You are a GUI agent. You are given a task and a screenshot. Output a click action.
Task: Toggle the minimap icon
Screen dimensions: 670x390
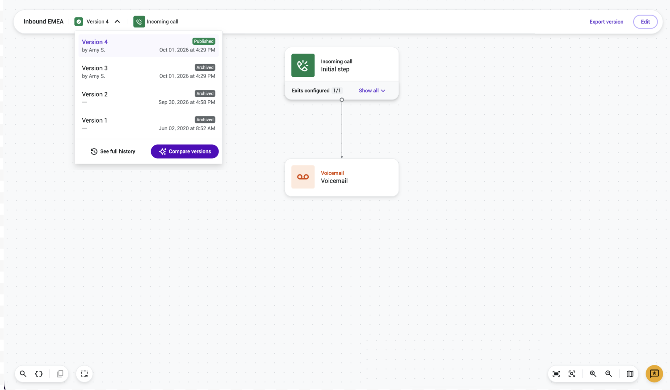click(x=630, y=374)
